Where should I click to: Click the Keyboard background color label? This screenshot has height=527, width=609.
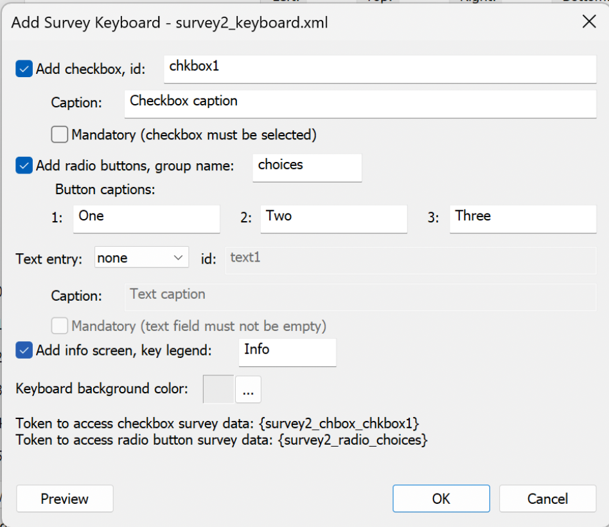point(101,389)
